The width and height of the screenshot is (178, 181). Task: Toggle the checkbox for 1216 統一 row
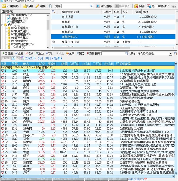[2, 77]
